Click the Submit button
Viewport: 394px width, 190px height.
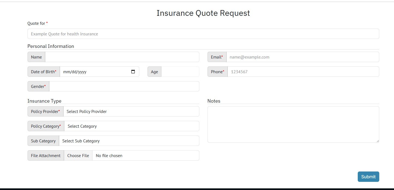pyautogui.click(x=368, y=177)
